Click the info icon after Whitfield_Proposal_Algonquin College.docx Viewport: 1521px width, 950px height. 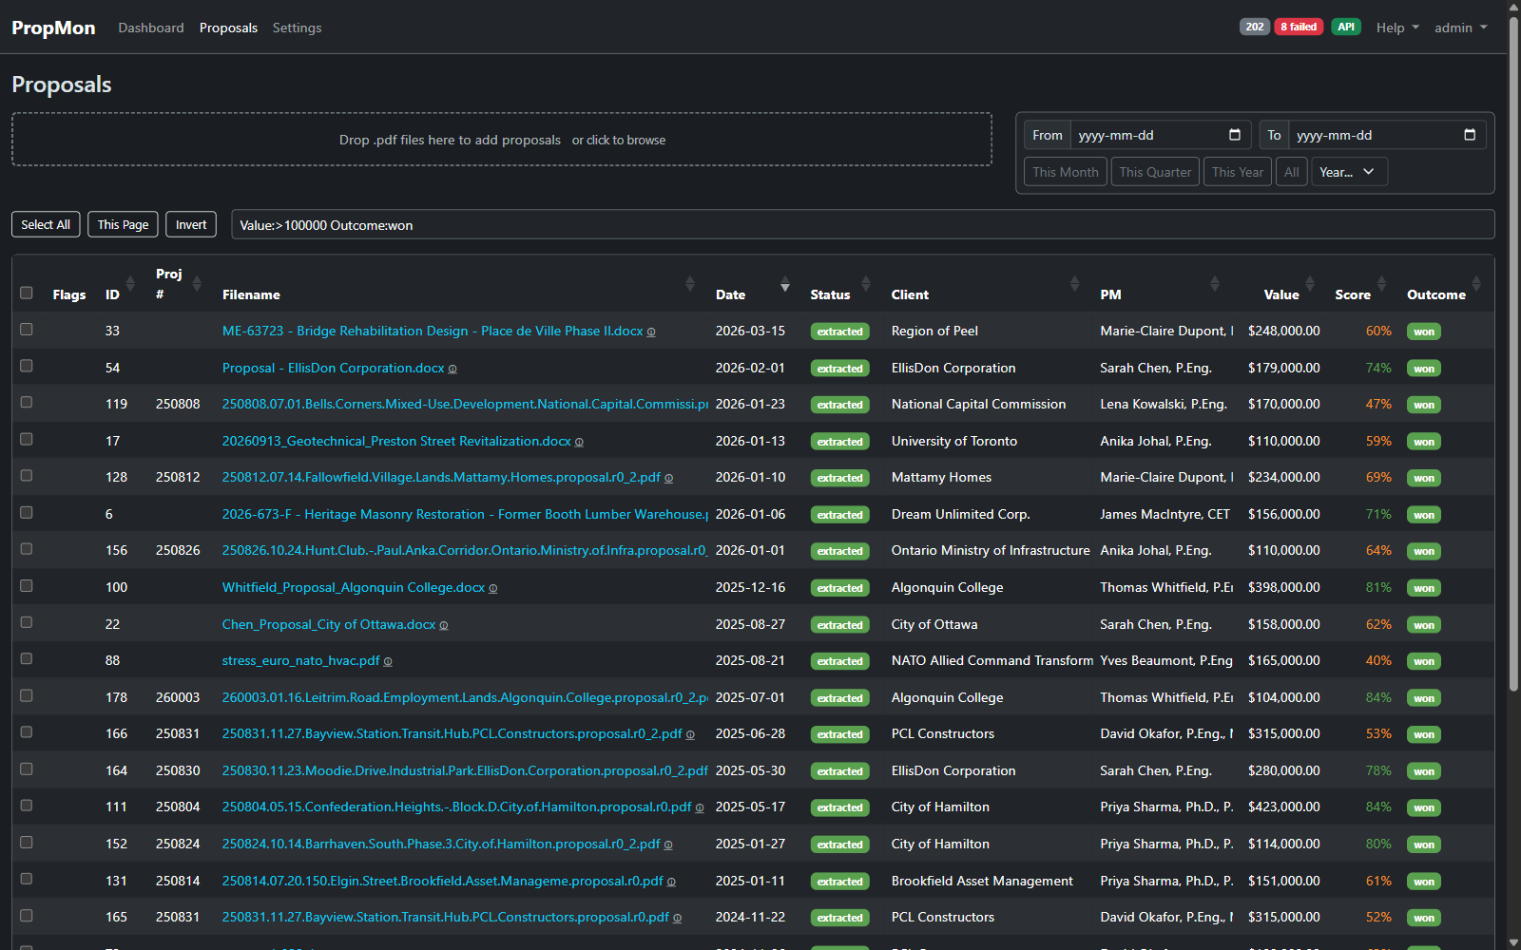493,588
